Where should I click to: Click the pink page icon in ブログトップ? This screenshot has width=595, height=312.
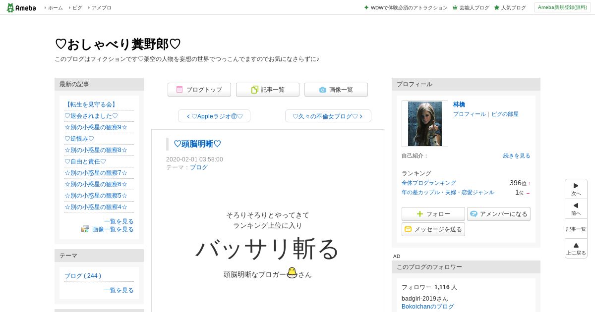pos(179,90)
